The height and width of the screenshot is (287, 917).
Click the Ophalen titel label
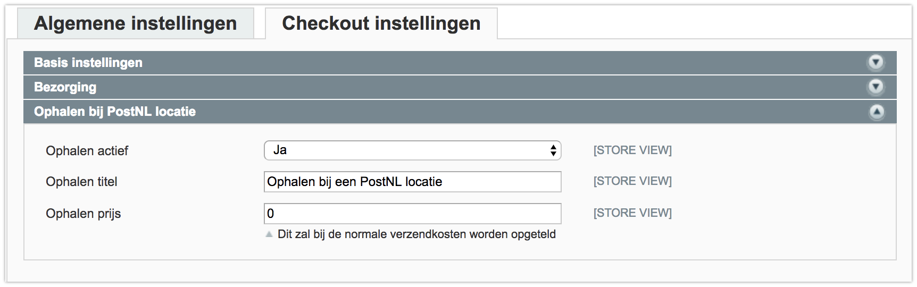81,182
